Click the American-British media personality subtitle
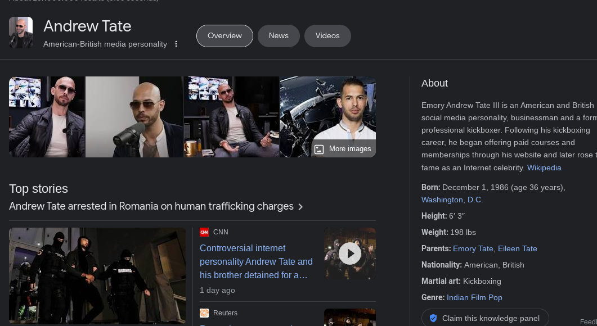Image resolution: width=597 pixels, height=326 pixels. tap(105, 44)
